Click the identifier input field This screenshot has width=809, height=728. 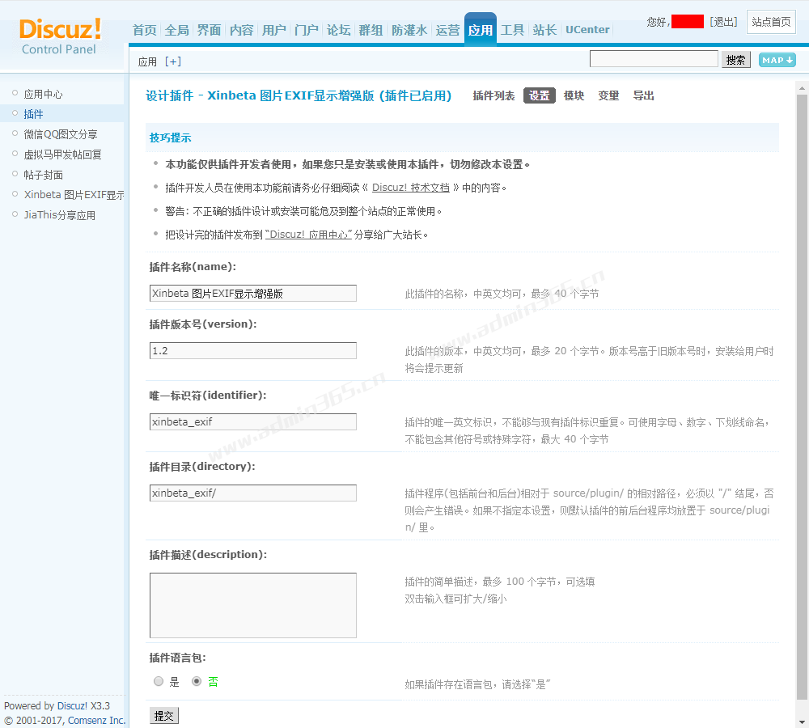pyautogui.click(x=252, y=421)
